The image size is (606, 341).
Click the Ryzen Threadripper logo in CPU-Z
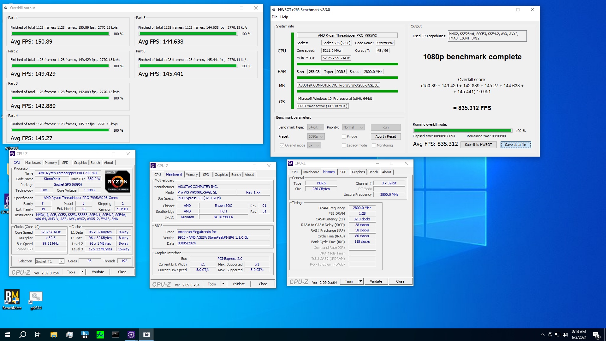[117, 182]
